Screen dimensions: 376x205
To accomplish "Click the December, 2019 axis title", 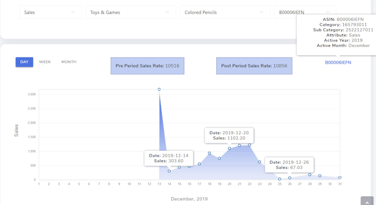I will coord(189,199).
